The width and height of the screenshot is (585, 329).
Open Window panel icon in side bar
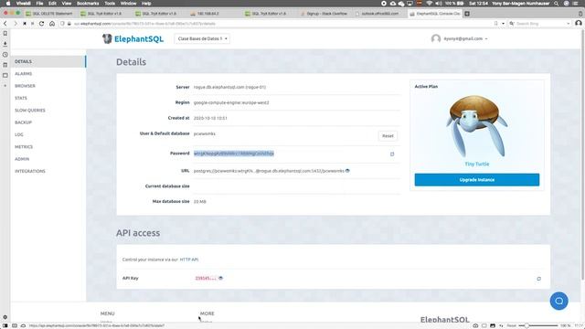click(5, 75)
